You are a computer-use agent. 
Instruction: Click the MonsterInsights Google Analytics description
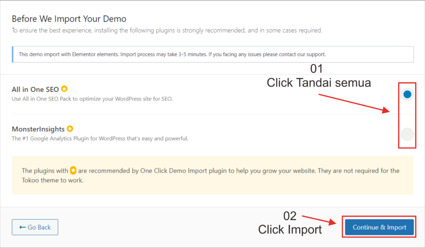coord(100,138)
